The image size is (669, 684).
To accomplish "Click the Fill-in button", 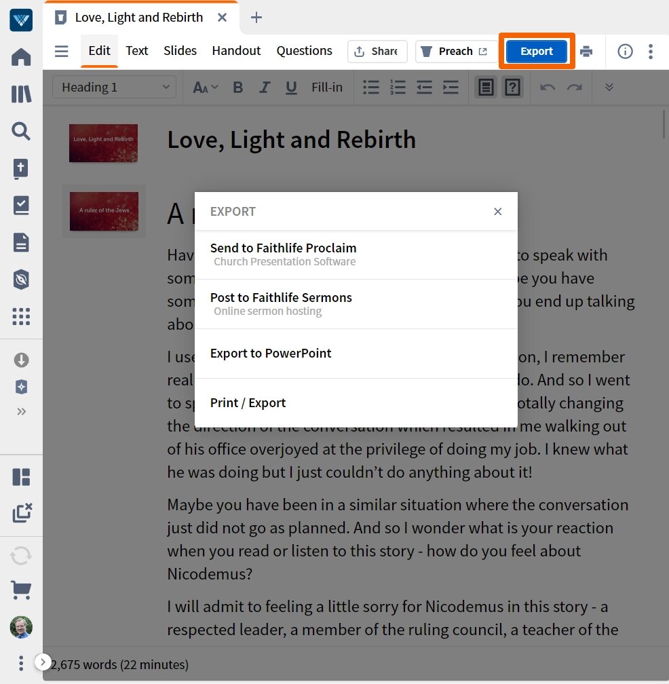I will pyautogui.click(x=326, y=88).
